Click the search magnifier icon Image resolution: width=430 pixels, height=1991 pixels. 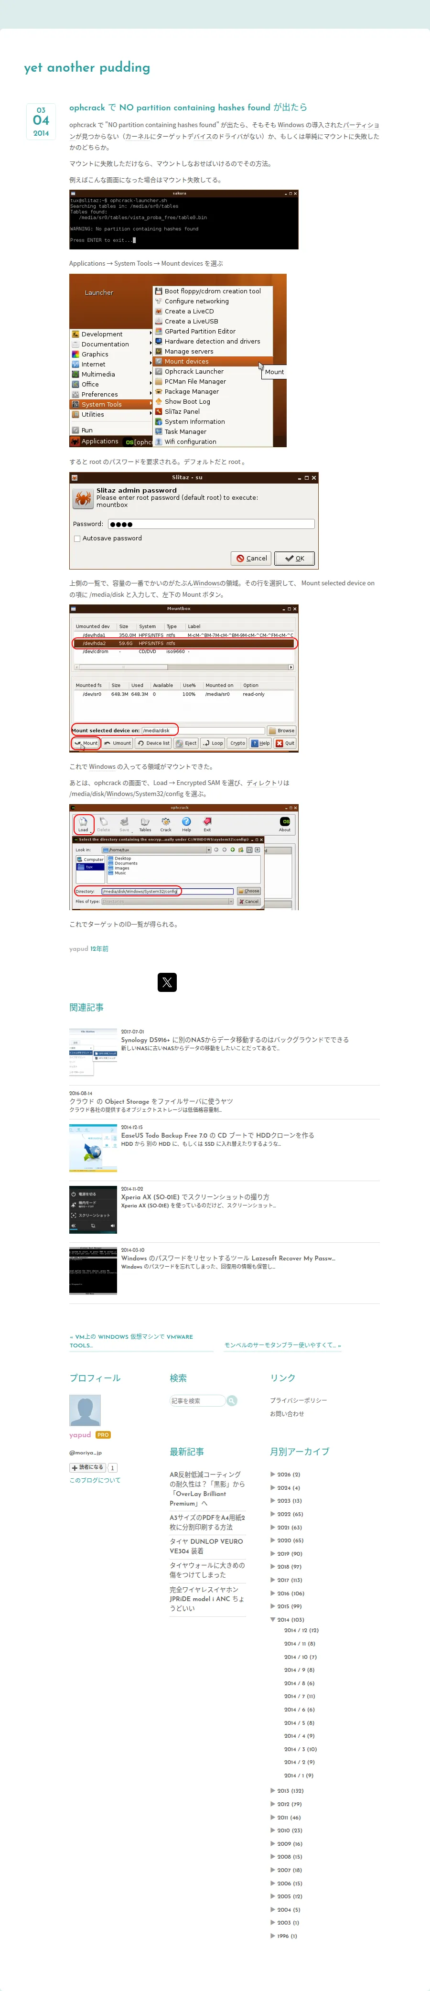pyautogui.click(x=232, y=1400)
